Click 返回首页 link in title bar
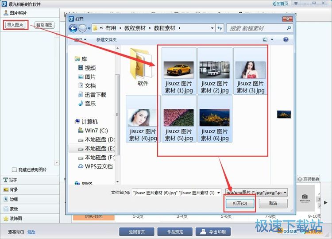Image resolution: width=332 pixels, height=239 pixels. click(x=280, y=4)
